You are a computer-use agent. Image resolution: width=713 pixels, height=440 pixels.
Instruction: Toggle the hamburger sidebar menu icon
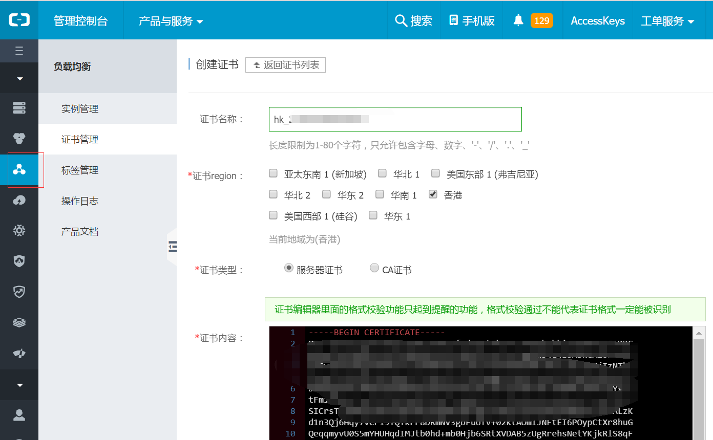pyautogui.click(x=19, y=51)
